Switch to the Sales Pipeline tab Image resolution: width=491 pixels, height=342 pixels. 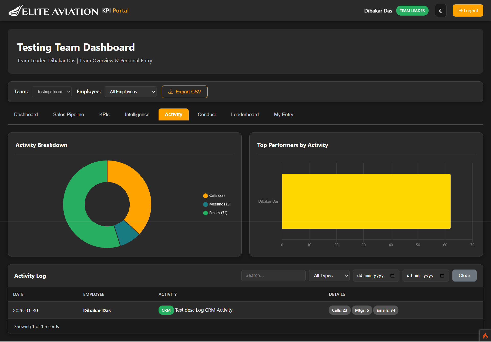pos(69,115)
